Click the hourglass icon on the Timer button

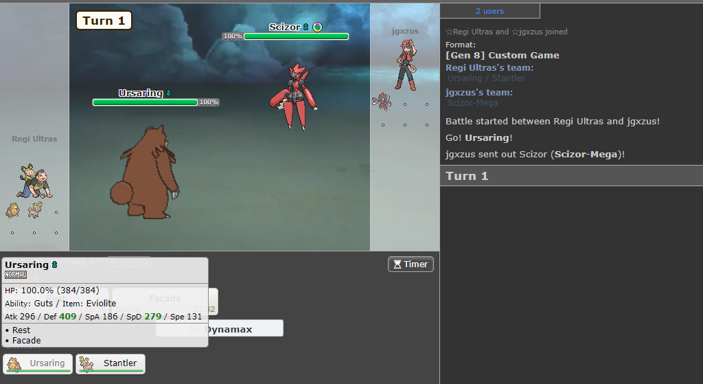[x=397, y=264]
